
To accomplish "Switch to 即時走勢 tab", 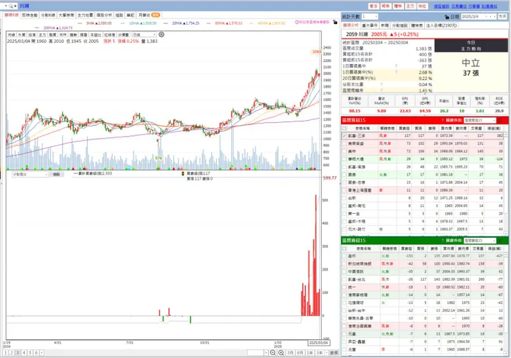I will click(30, 15).
